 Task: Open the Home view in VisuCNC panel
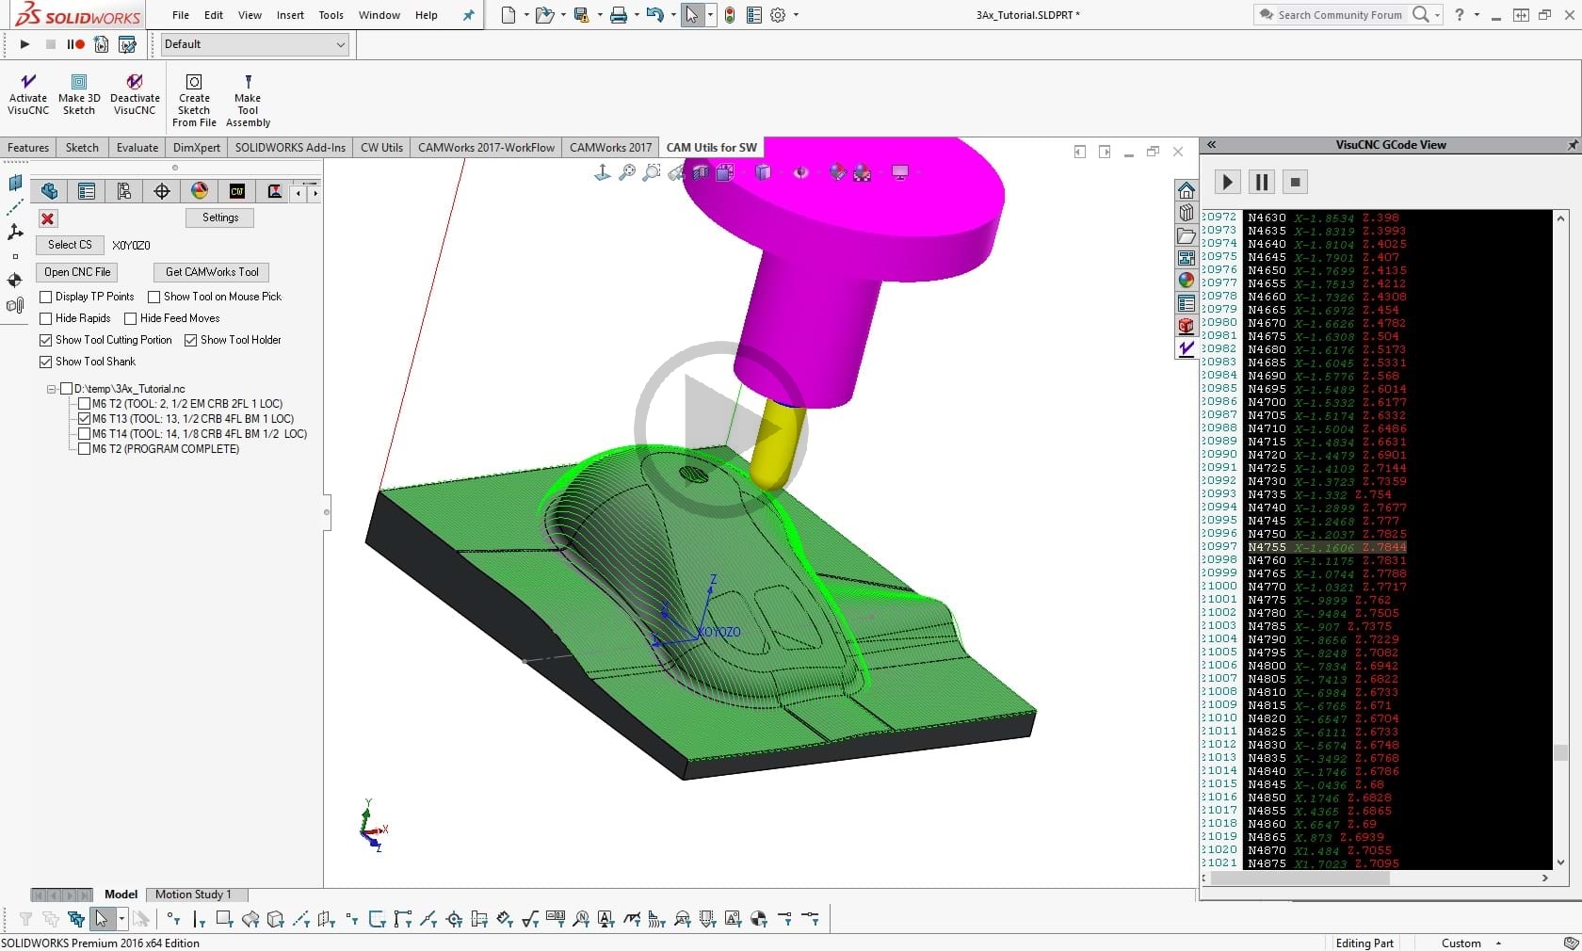(x=1186, y=190)
